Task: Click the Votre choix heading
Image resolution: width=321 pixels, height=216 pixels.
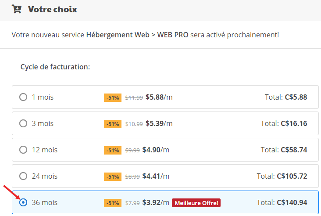Action: (52, 9)
